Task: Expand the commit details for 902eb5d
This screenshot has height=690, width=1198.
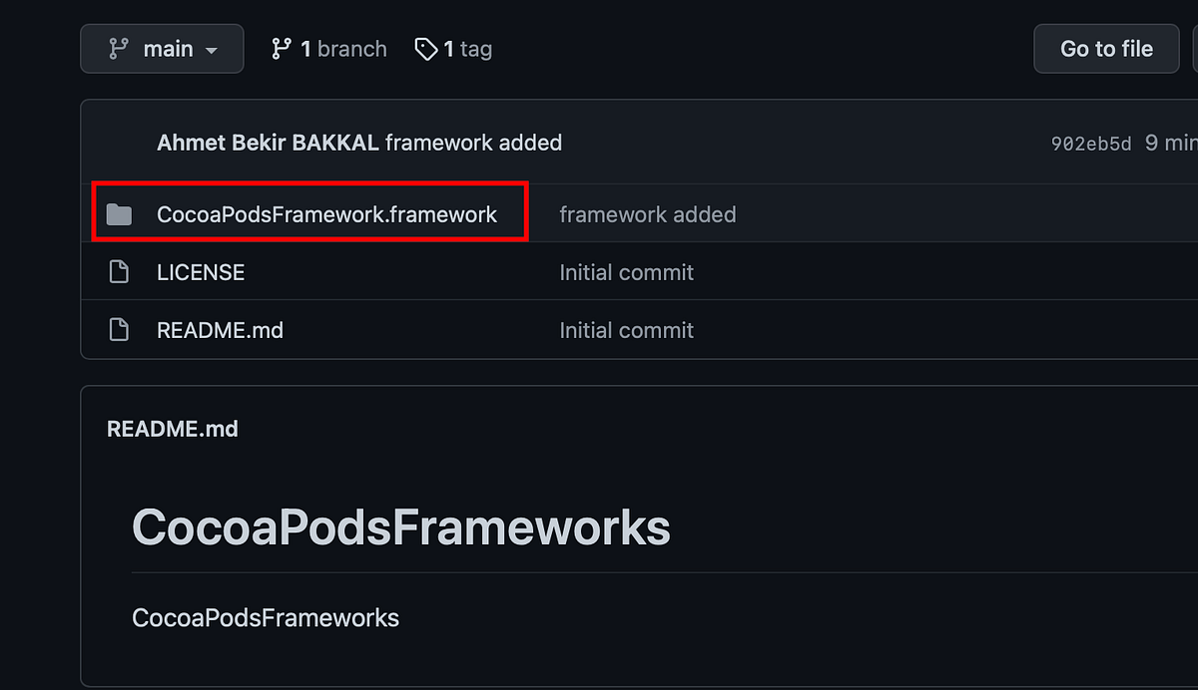Action: coord(1090,143)
